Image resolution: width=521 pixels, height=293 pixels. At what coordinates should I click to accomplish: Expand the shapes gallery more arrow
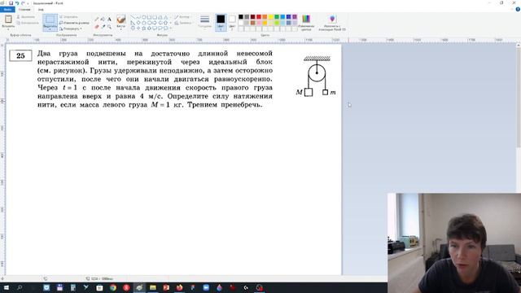tap(171, 28)
